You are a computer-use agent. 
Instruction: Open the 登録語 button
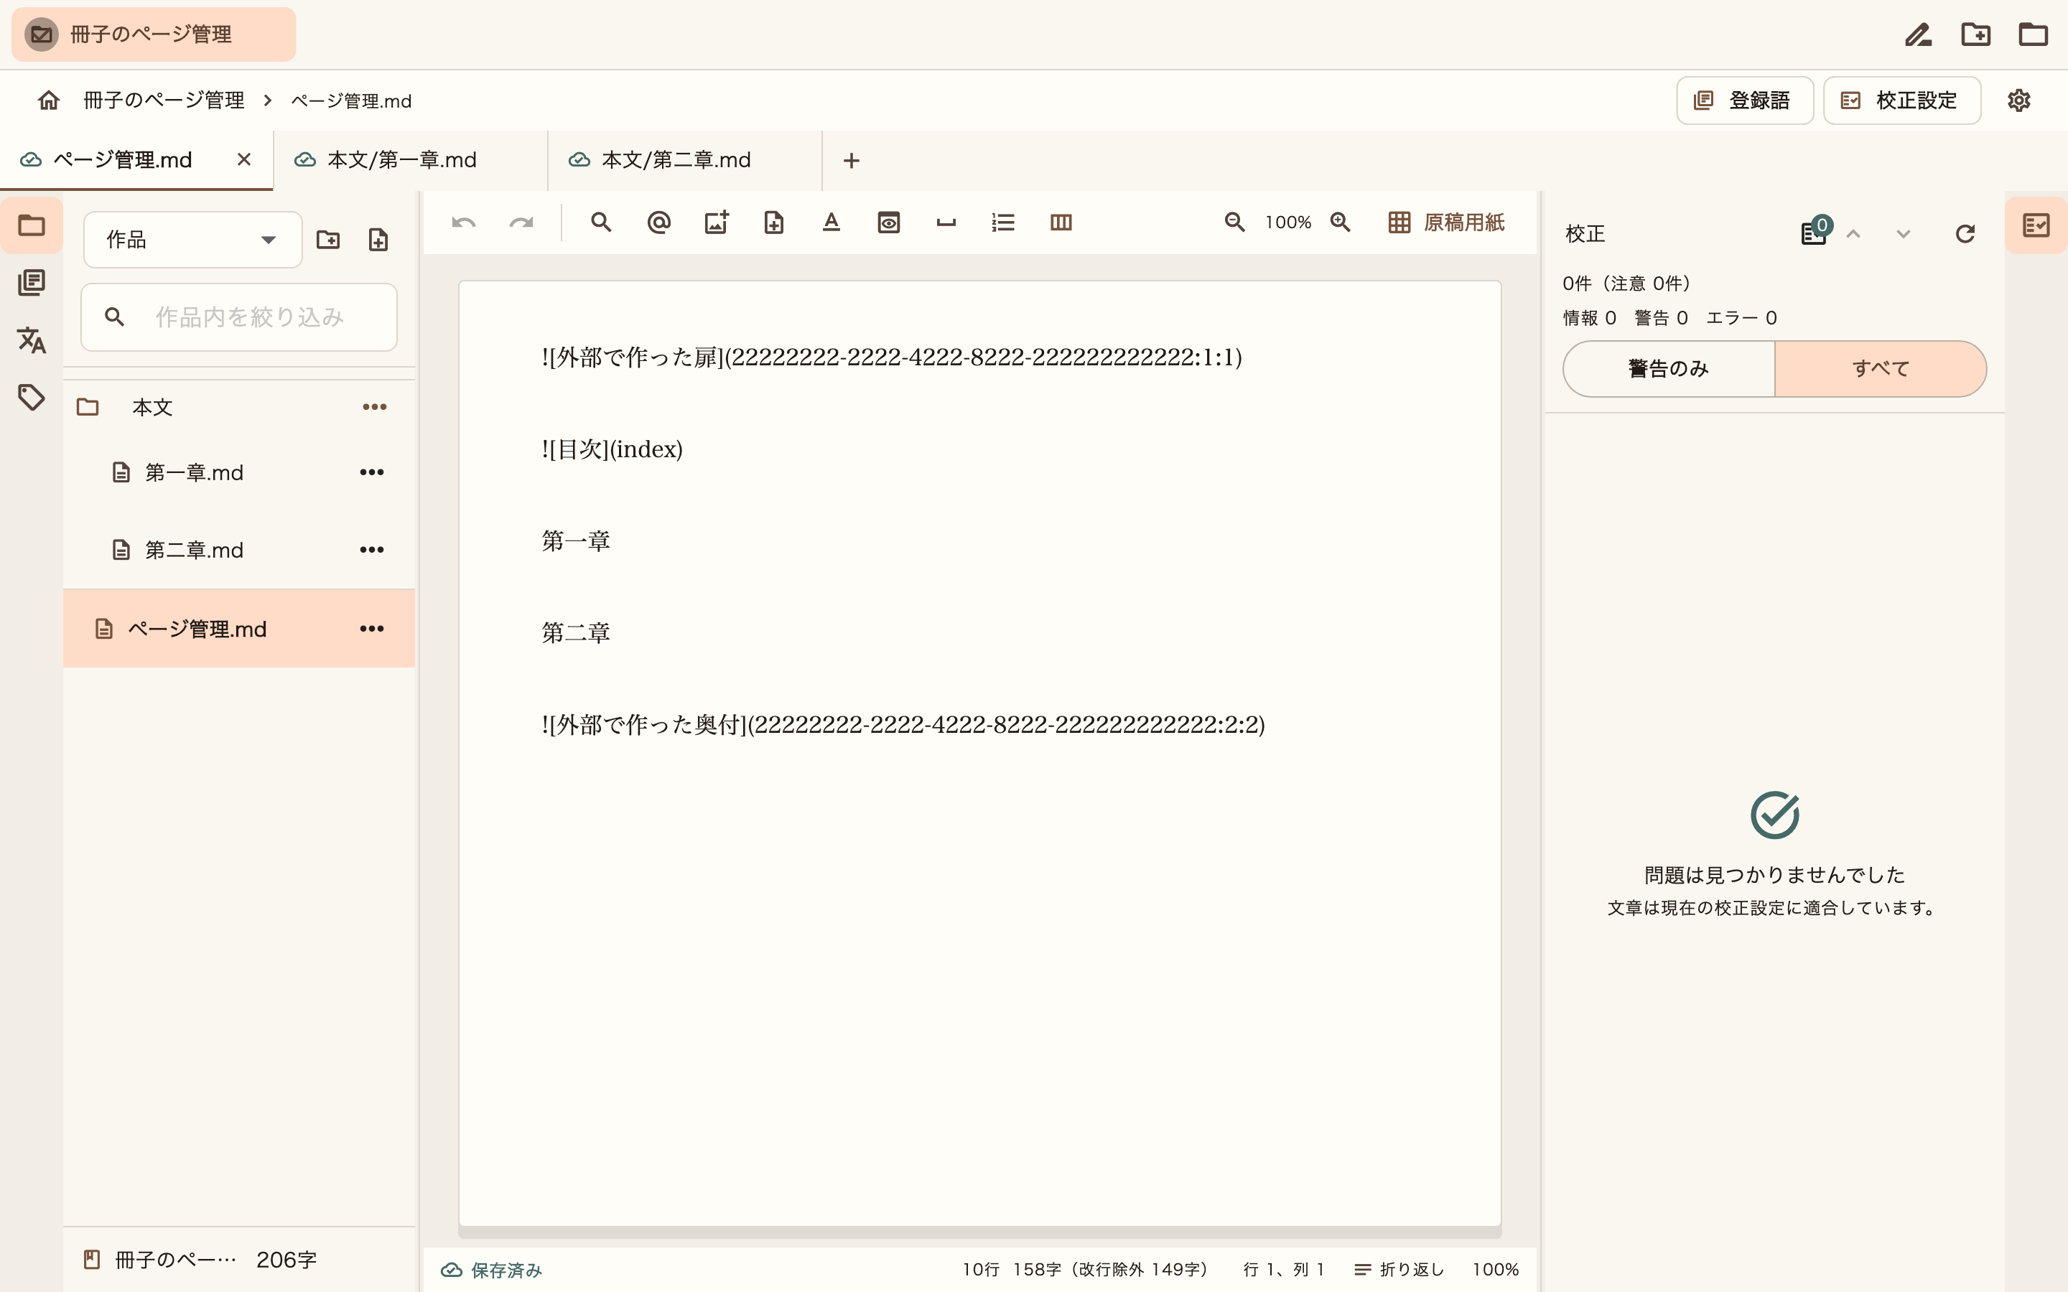click(x=1744, y=100)
